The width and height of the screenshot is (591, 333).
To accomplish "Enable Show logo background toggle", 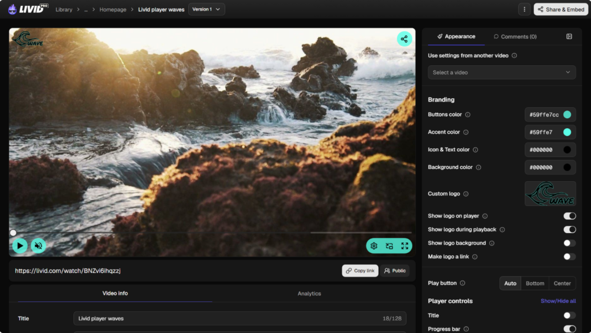I will 570,243.
